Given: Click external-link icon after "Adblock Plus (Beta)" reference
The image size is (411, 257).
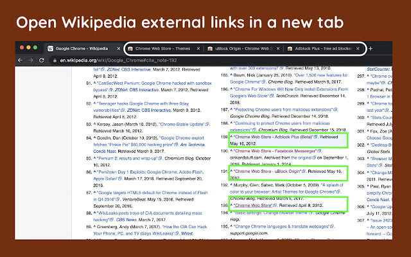Looking at the screenshot, I should (x=315, y=137).
